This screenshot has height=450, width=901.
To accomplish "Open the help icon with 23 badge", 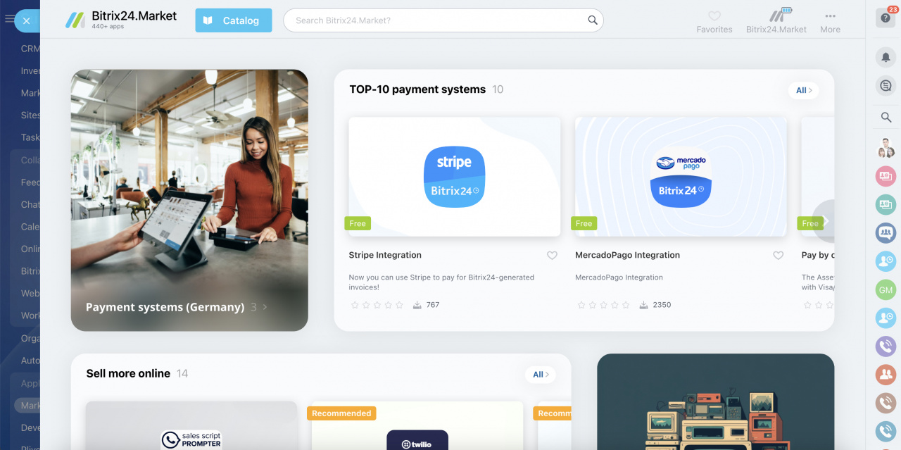I will pyautogui.click(x=886, y=18).
